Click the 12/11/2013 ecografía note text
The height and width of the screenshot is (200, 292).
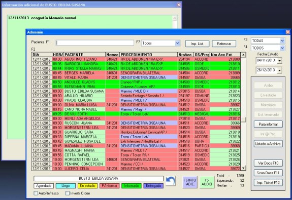pos(42,18)
